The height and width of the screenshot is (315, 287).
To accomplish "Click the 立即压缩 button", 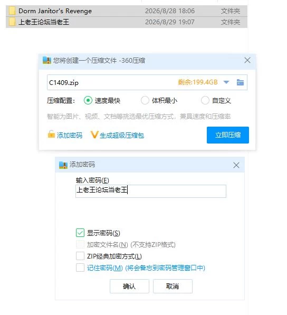I will click(228, 135).
